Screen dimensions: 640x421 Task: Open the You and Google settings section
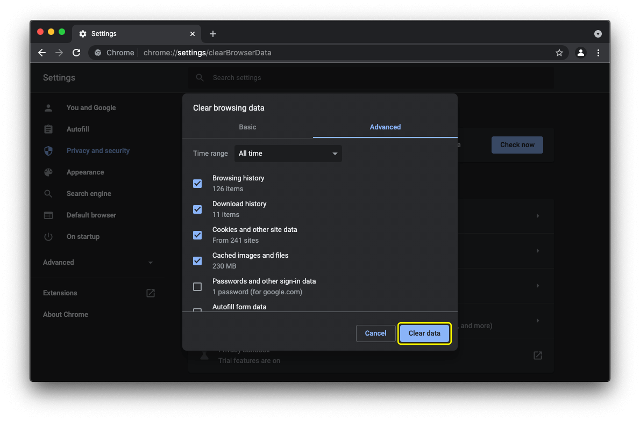90,107
